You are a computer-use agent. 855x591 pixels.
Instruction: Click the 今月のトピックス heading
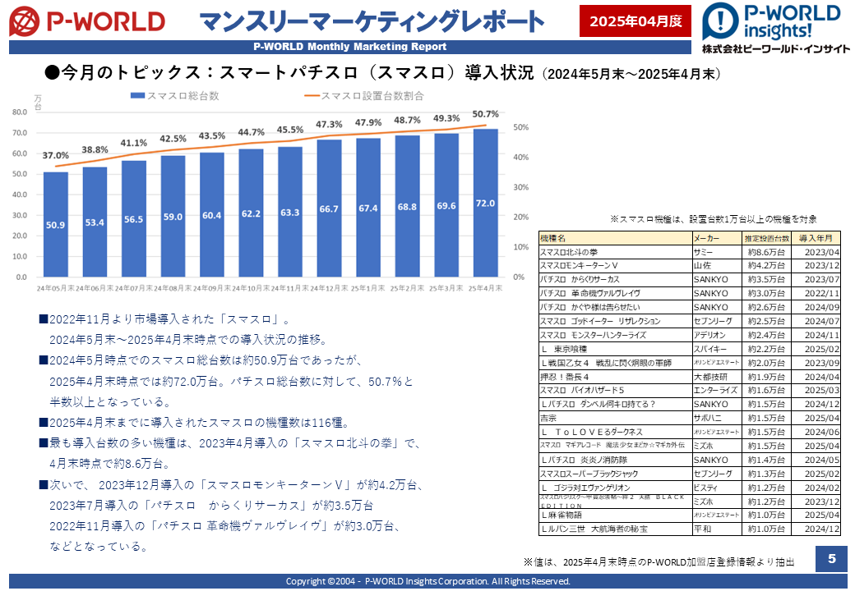point(383,72)
